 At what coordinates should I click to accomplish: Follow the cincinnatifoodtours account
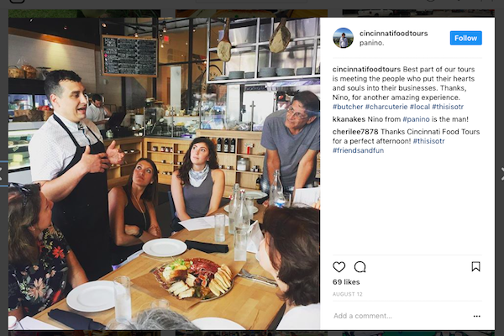(465, 38)
